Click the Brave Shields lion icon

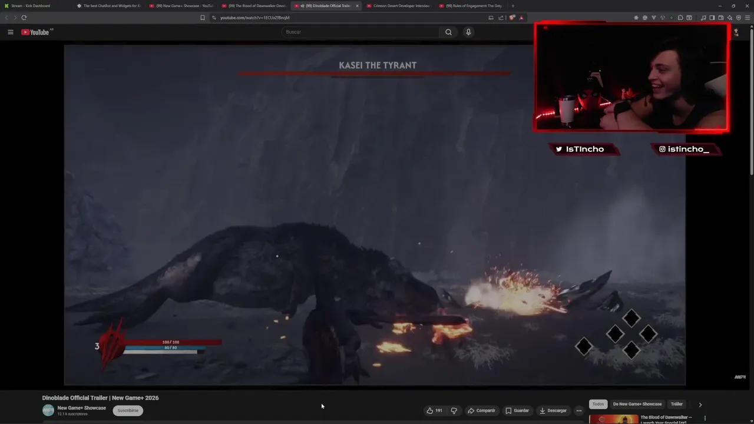pos(512,18)
